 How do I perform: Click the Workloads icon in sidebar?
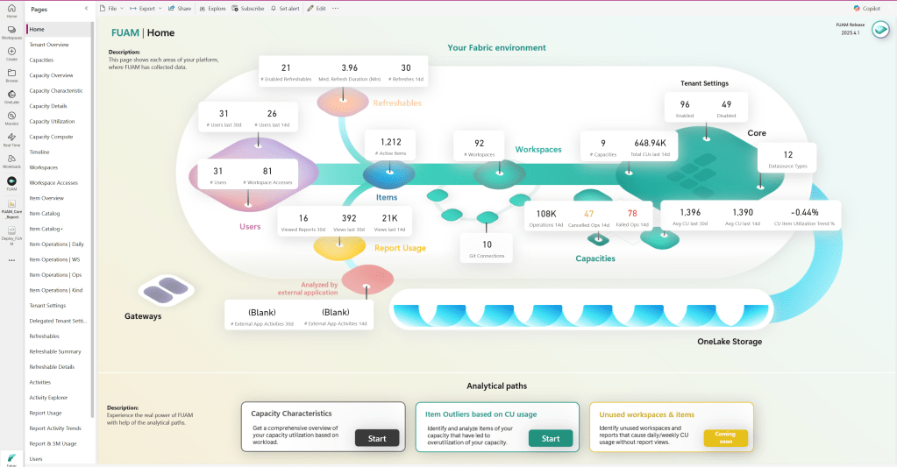11,160
